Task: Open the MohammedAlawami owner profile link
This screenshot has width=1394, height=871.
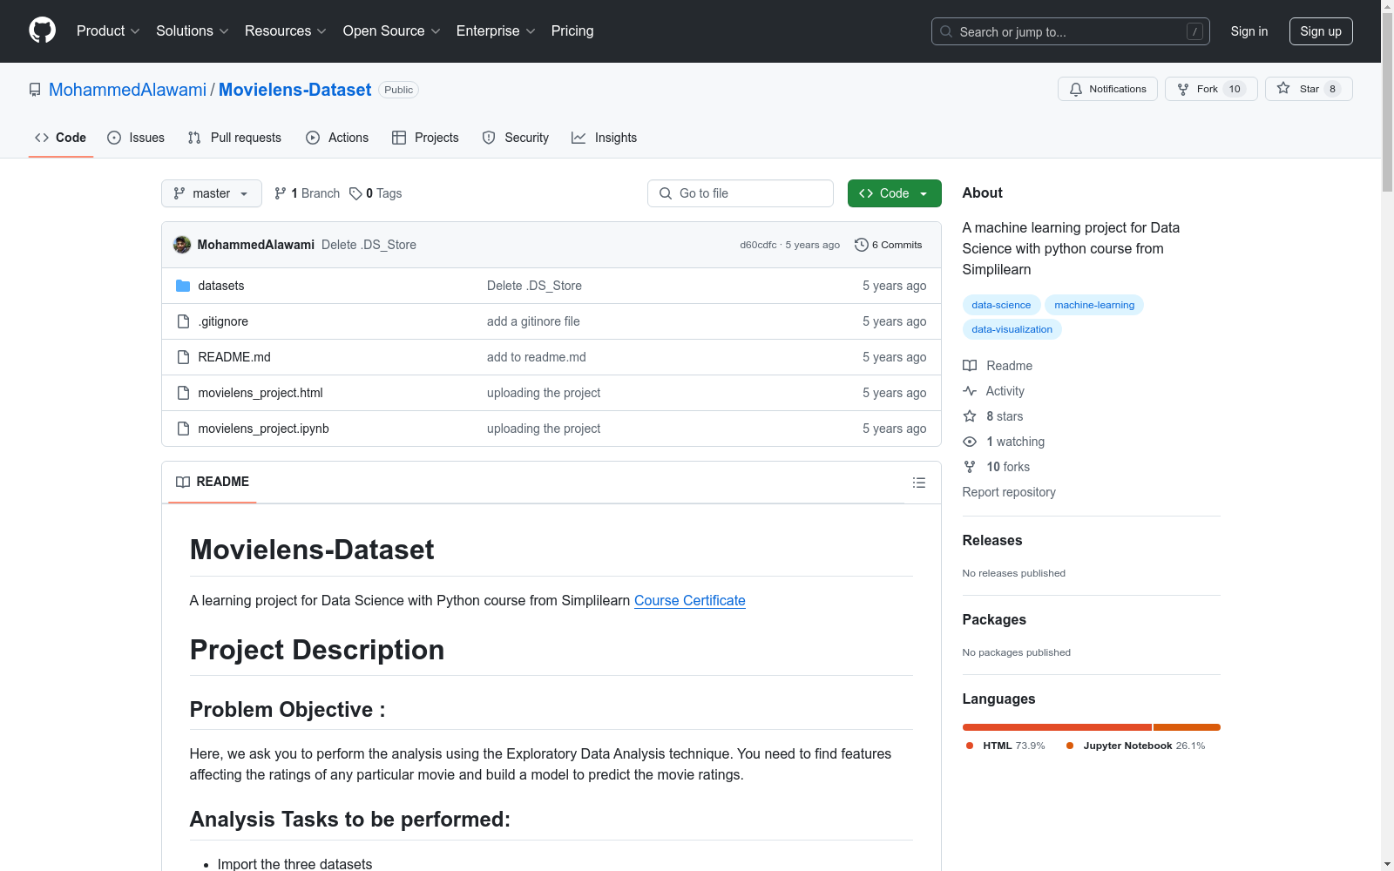Action: tap(127, 90)
